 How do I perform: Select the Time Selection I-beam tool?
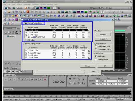[x=55, y=8]
